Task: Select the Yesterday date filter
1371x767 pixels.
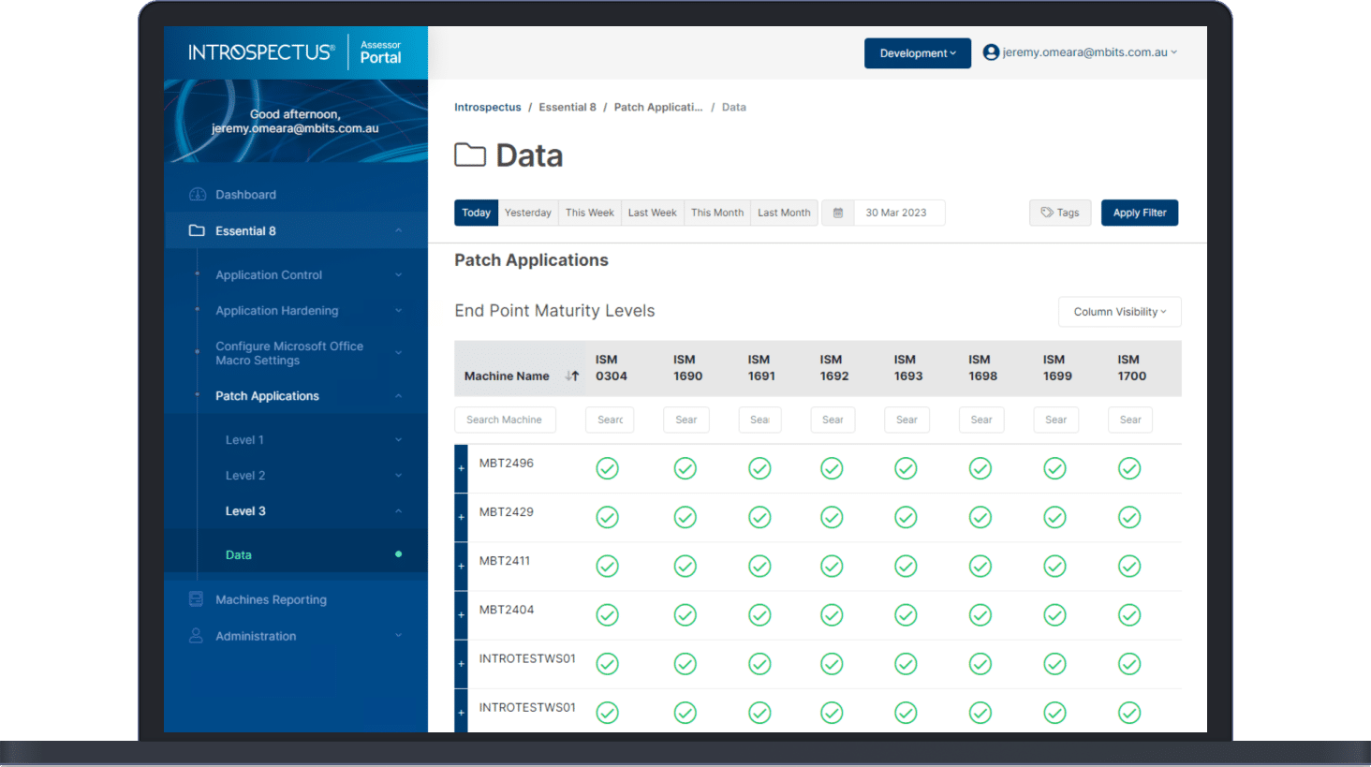Action: pos(528,213)
